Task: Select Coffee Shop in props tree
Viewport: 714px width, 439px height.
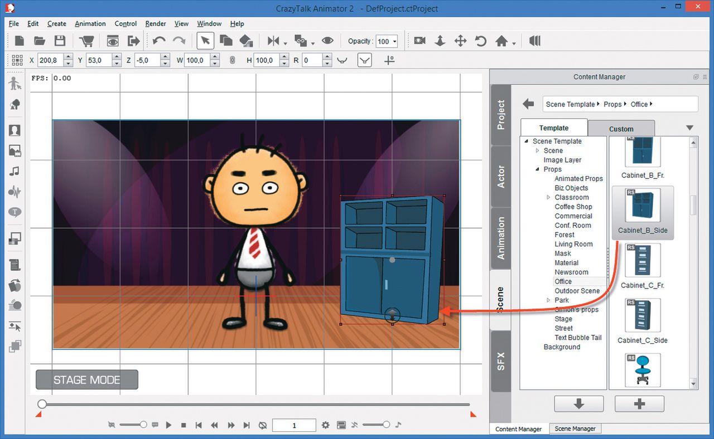Action: point(573,207)
